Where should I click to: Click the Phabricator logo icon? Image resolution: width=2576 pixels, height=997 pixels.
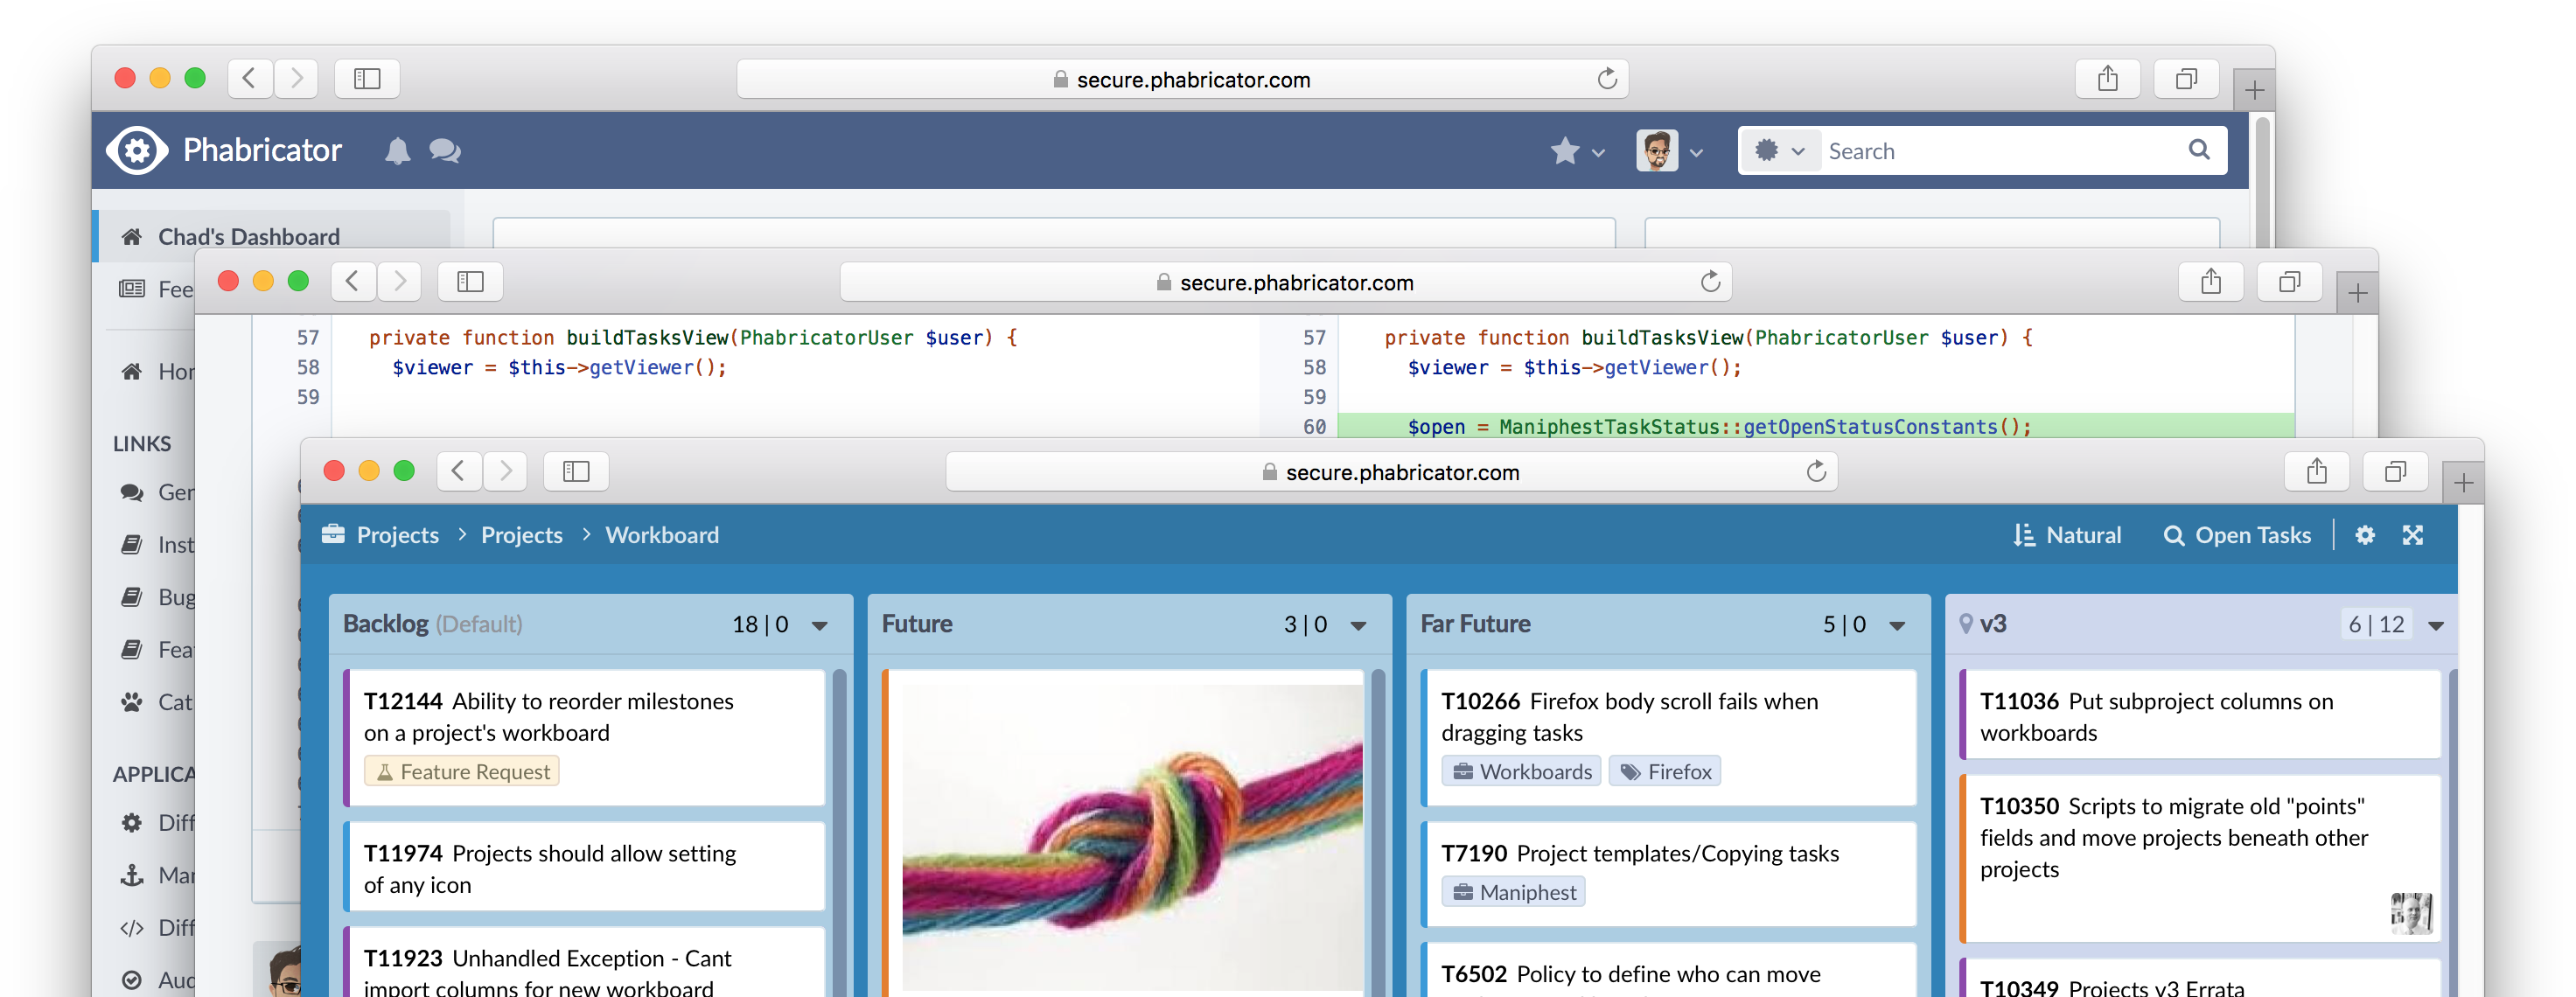(x=137, y=151)
